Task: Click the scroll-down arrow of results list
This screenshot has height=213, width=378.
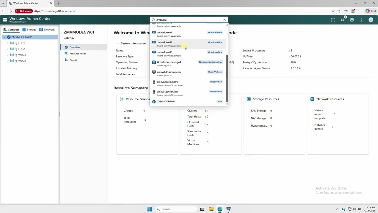Action: click(x=227, y=104)
